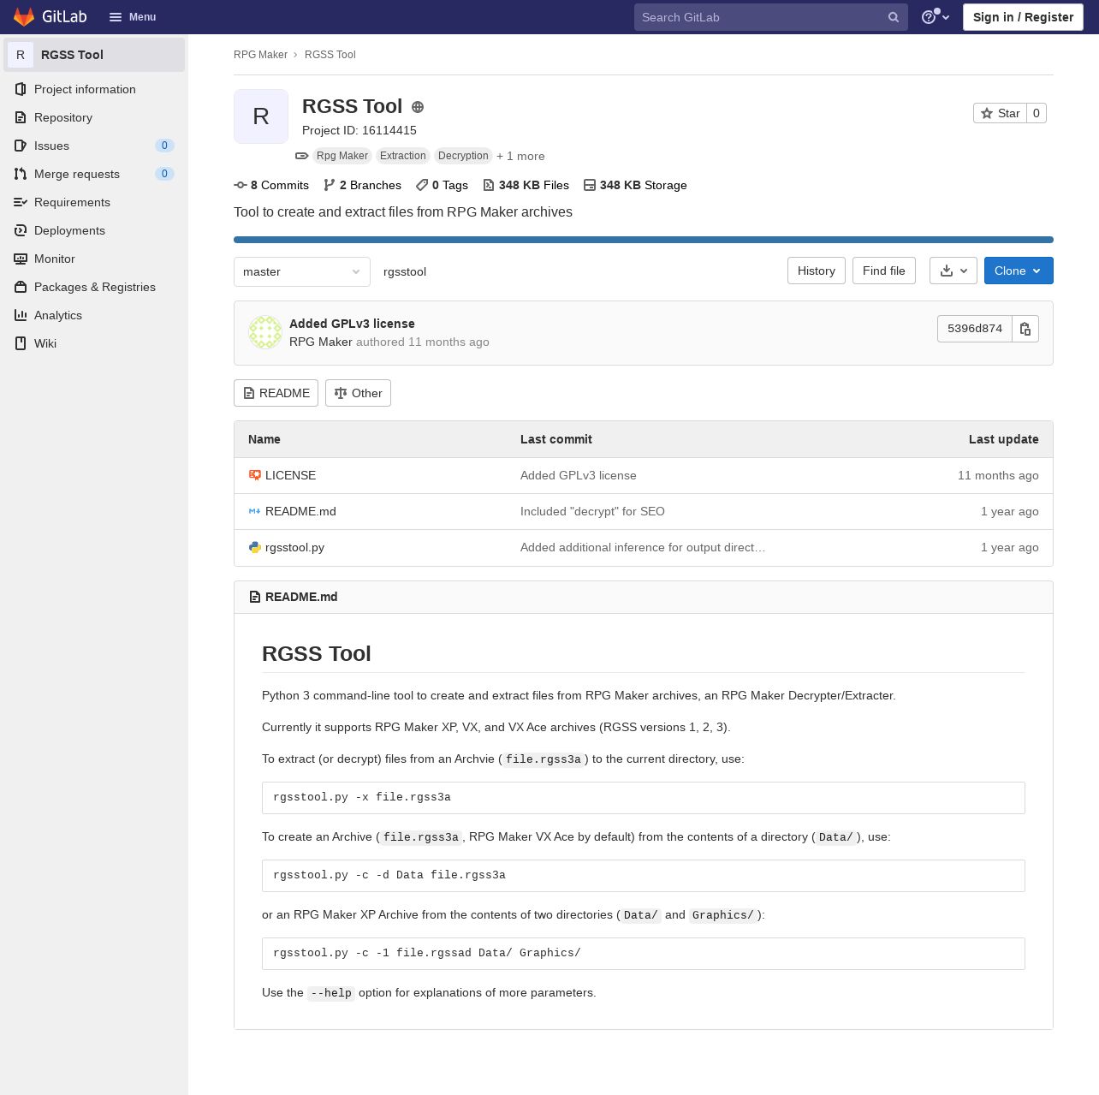This screenshot has height=1095, width=1099.
Task: Click the Deployments sidebar icon
Action: (x=21, y=230)
